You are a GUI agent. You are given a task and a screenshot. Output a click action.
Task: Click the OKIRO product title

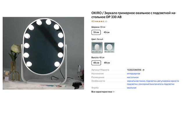(134, 15)
